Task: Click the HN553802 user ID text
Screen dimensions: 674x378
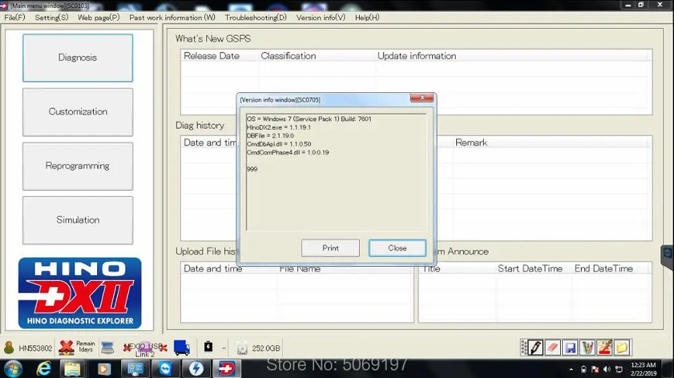Action: [x=35, y=348]
